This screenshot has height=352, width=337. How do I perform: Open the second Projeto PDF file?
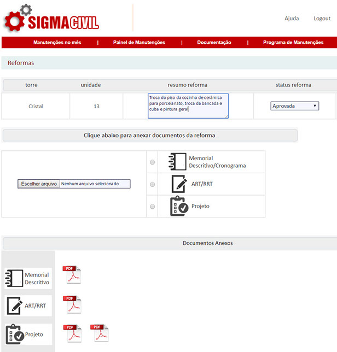click(x=100, y=333)
